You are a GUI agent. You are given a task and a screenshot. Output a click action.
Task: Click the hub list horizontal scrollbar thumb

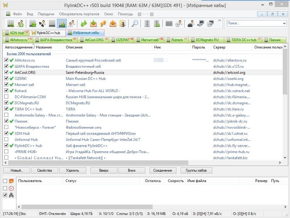coord(98,163)
